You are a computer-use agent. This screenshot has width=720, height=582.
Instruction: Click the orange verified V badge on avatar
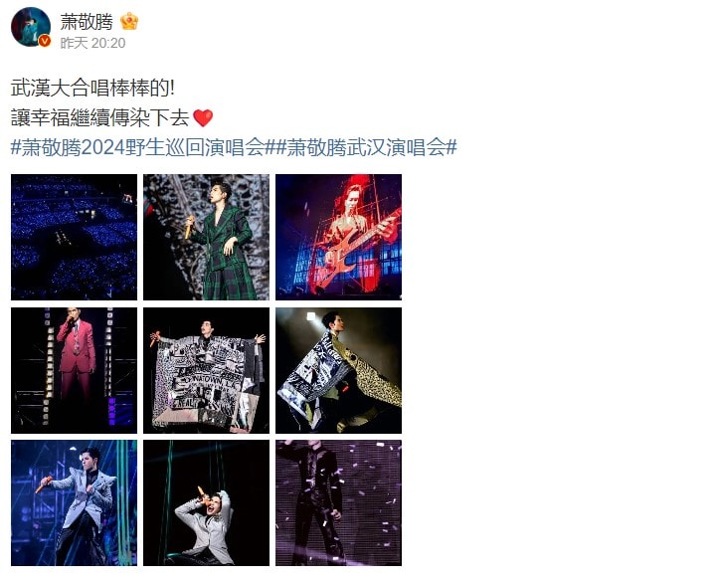[x=44, y=42]
